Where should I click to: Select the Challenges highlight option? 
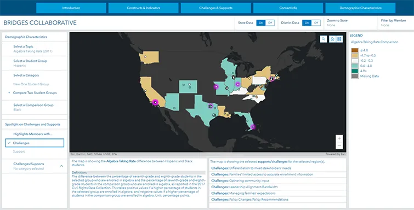35,143
